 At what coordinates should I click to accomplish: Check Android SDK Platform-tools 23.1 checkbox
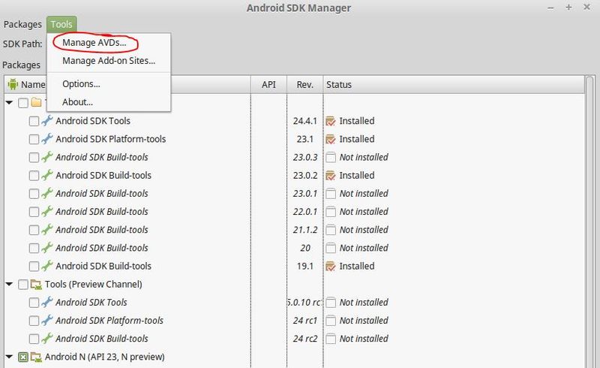coord(34,139)
